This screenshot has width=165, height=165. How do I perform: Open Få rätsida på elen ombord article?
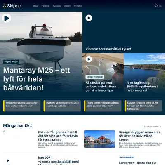(x=101, y=87)
